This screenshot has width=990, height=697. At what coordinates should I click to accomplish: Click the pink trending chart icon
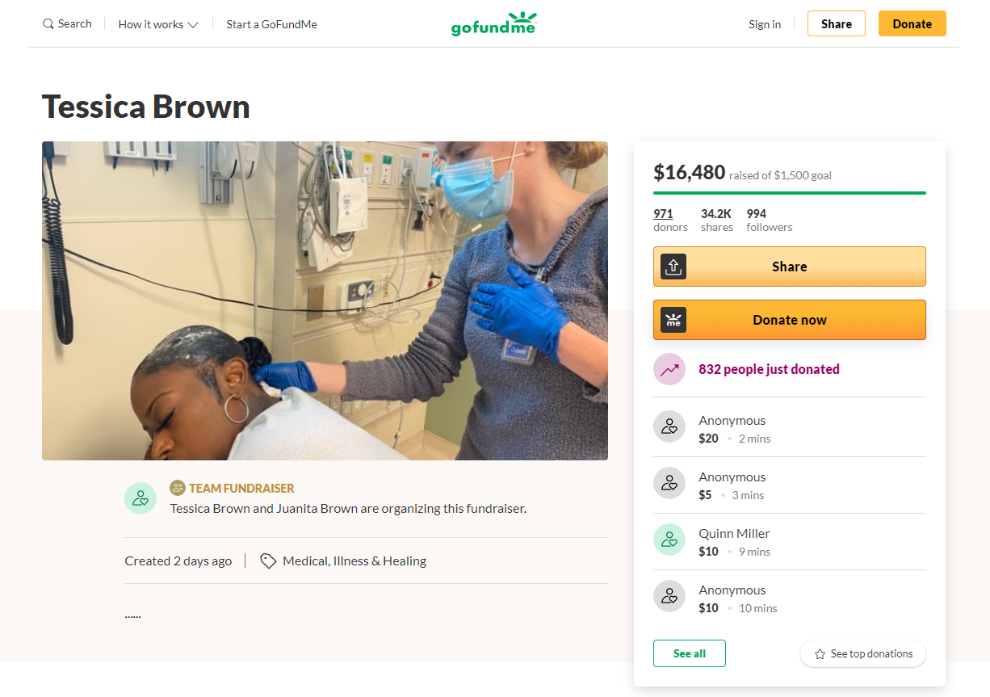pyautogui.click(x=669, y=368)
